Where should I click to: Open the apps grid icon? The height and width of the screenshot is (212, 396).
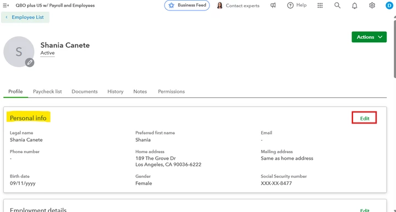pos(320,5)
